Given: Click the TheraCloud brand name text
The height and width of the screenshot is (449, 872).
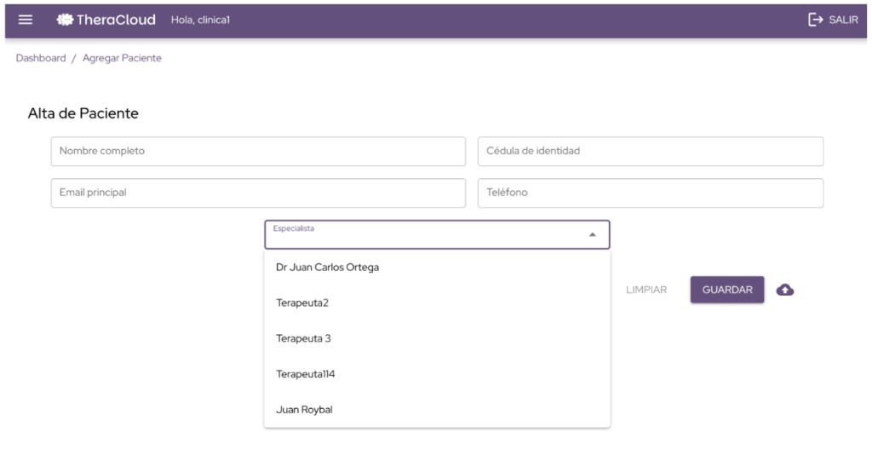Looking at the screenshot, I should coord(116,20).
